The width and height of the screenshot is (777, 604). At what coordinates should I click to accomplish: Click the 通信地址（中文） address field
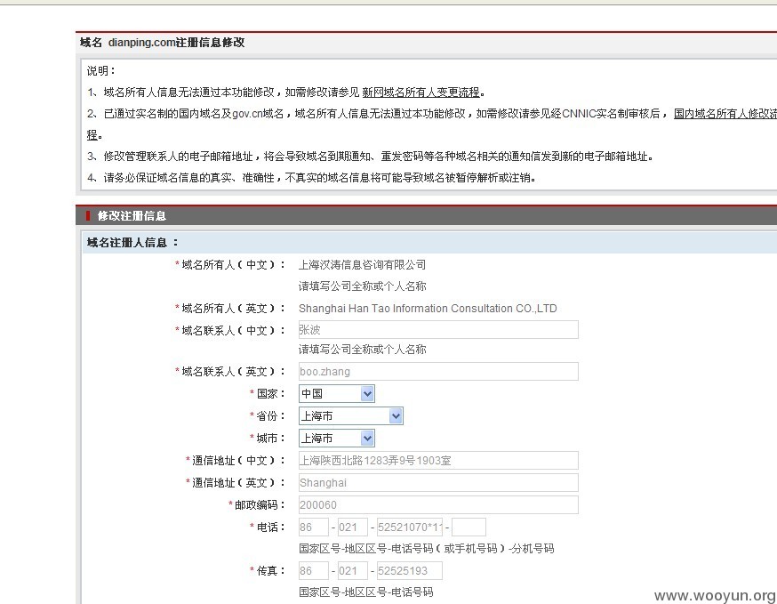(x=438, y=461)
